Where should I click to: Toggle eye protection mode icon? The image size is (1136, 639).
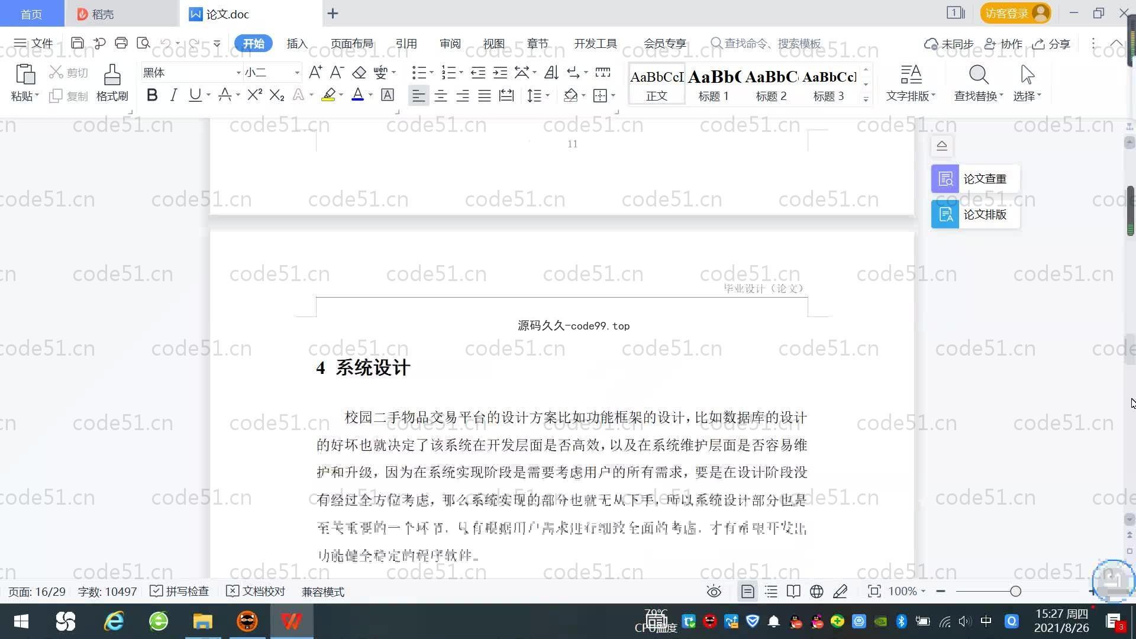coord(714,592)
